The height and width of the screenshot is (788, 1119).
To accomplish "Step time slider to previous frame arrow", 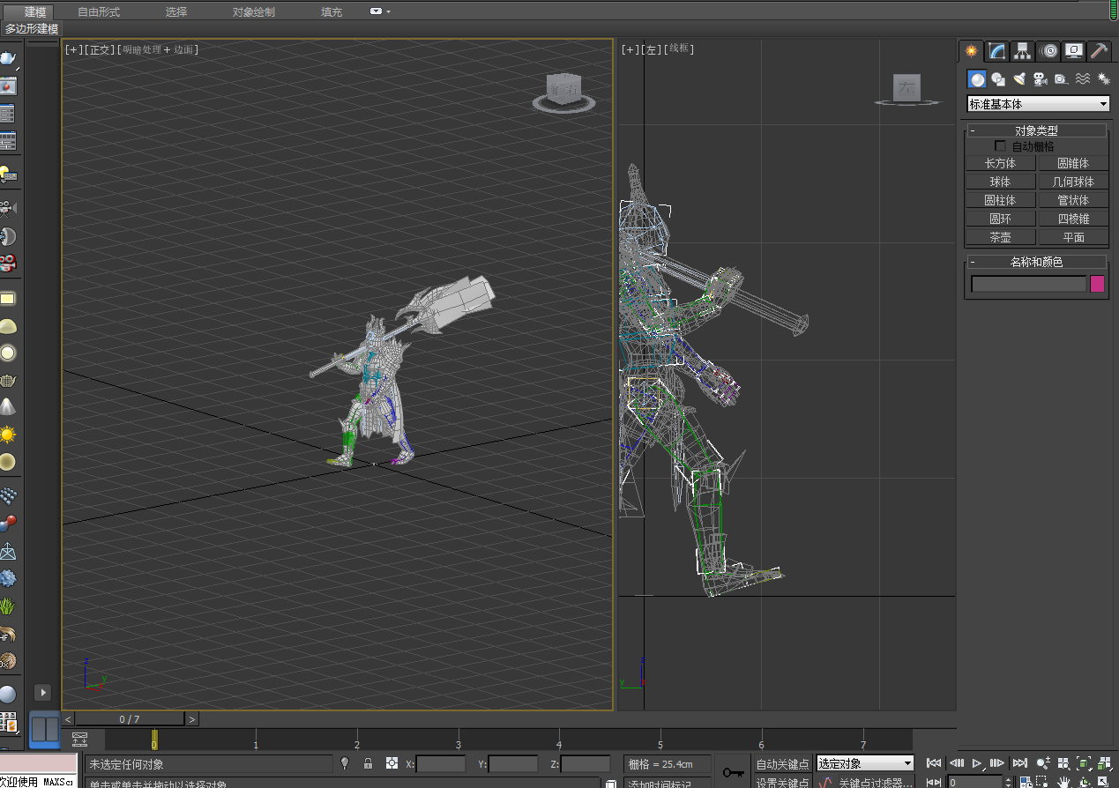I will 69,719.
